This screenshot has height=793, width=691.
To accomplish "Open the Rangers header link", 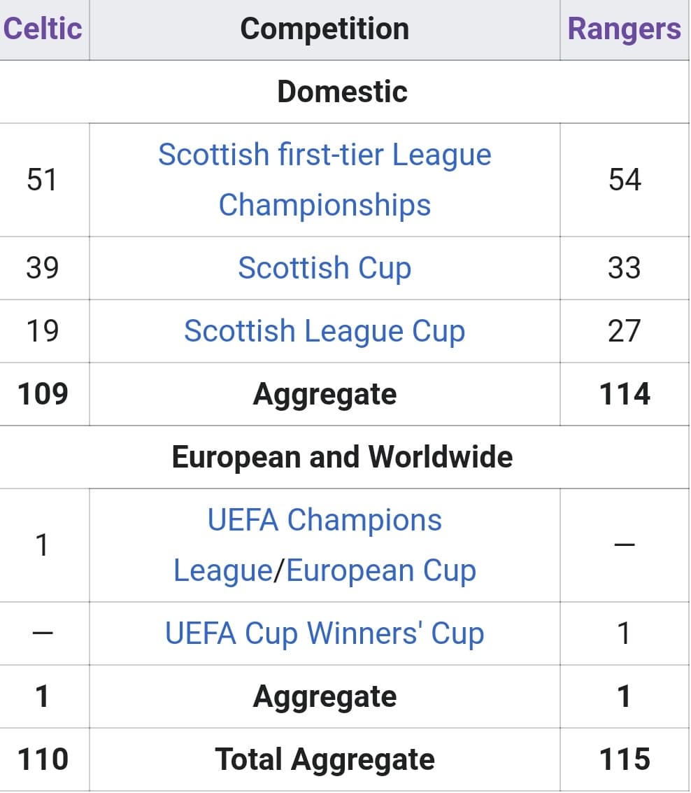I will tap(625, 28).
